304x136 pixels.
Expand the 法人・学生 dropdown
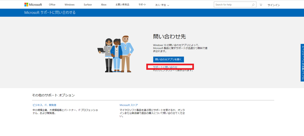click(x=162, y=5)
